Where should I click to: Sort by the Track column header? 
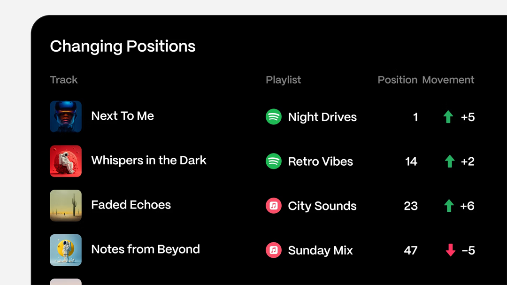coord(64,80)
